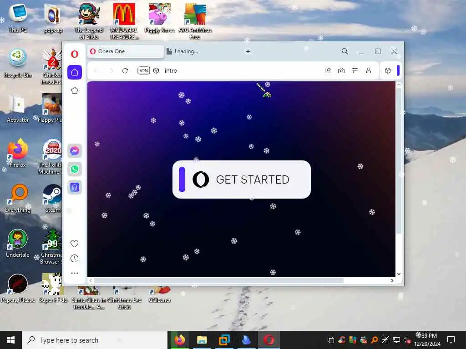
Task: Launch WhatsApp from the Opera sidebar
Action: coord(75,169)
